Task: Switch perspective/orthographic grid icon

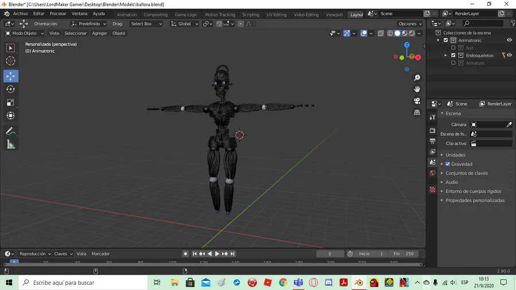Action: (417, 112)
